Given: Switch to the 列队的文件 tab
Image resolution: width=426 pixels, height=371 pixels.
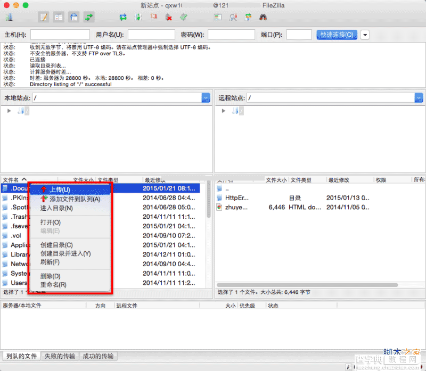Looking at the screenshot, I should 21,356.
